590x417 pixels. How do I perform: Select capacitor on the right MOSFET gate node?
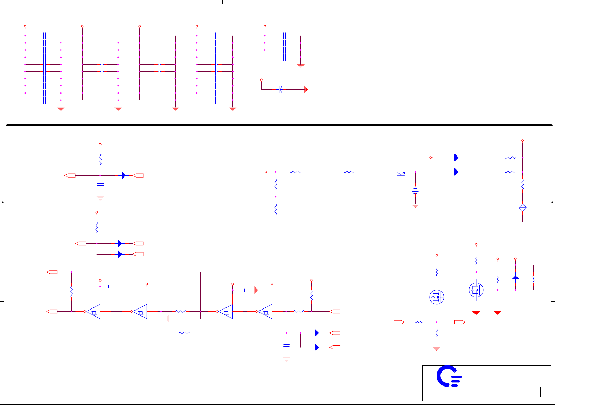click(x=498, y=299)
